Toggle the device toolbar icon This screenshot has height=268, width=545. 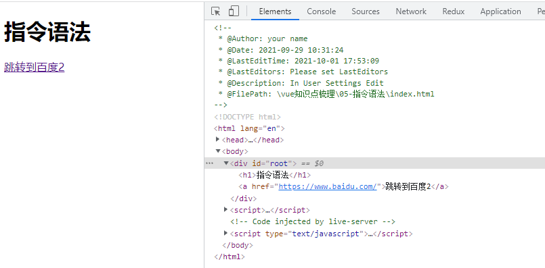click(x=234, y=11)
